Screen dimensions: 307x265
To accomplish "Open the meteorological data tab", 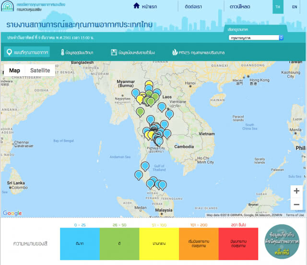I will 77,52.
